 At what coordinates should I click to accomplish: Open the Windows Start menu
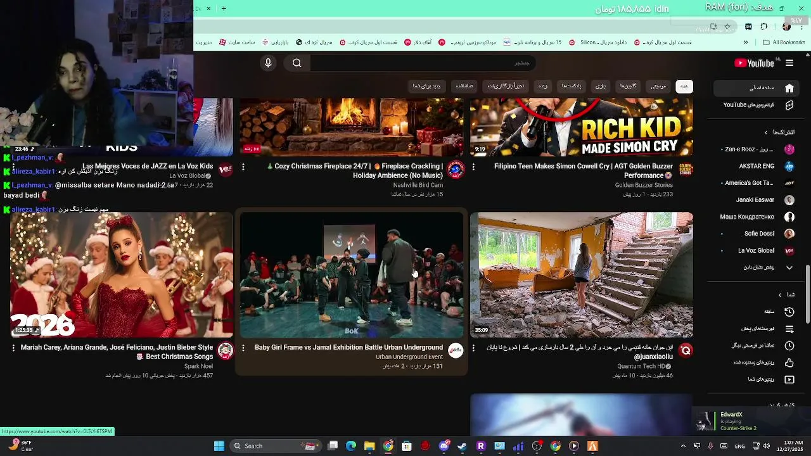219,446
